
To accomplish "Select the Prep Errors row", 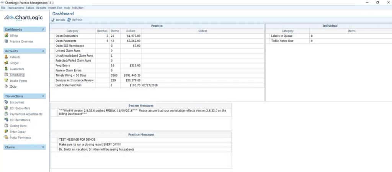I will tap(157, 66).
